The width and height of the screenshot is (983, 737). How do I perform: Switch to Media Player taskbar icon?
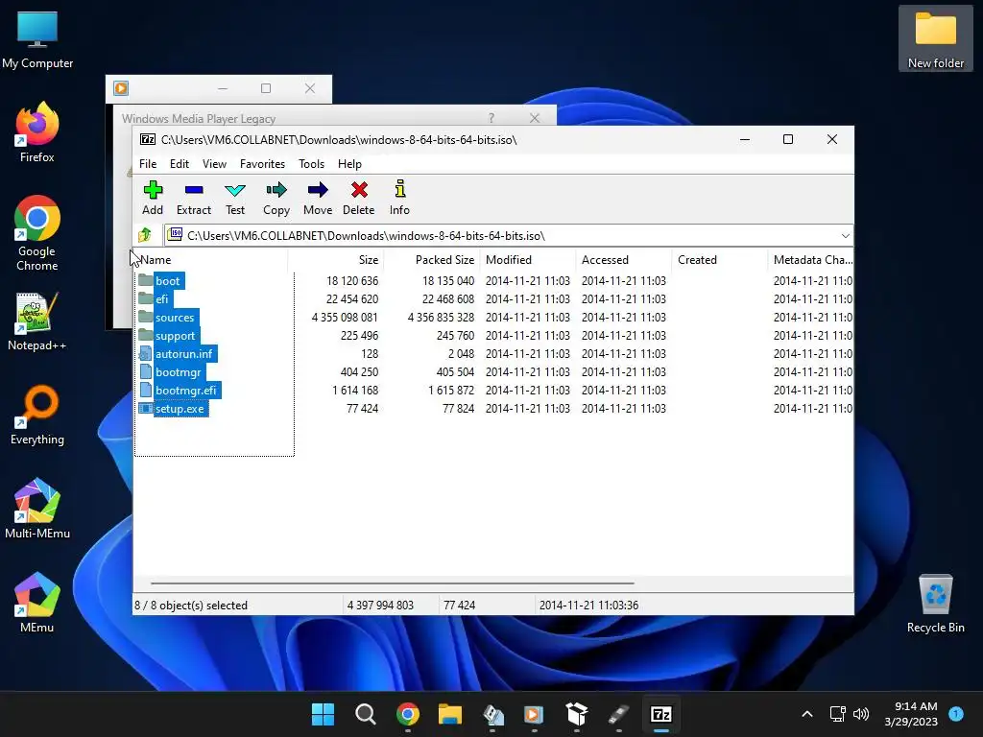point(534,714)
